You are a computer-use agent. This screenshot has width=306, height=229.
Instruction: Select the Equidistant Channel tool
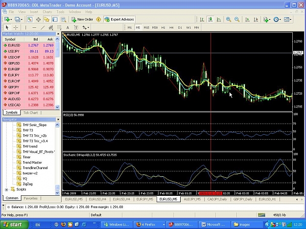(x=51, y=27)
